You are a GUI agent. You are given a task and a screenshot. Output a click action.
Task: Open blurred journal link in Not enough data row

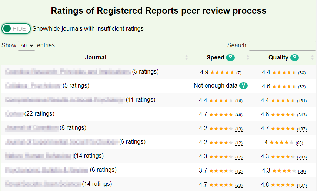(x=33, y=86)
